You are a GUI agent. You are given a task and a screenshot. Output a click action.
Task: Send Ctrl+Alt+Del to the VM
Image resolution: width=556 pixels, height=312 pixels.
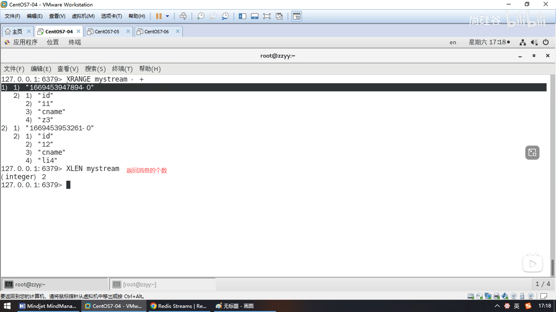click(183, 16)
